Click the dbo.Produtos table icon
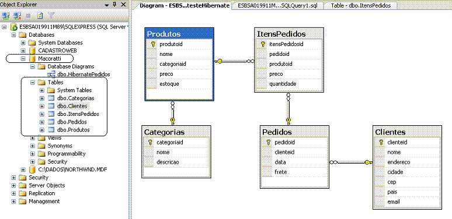This screenshot has height=219, width=452. 51,130
